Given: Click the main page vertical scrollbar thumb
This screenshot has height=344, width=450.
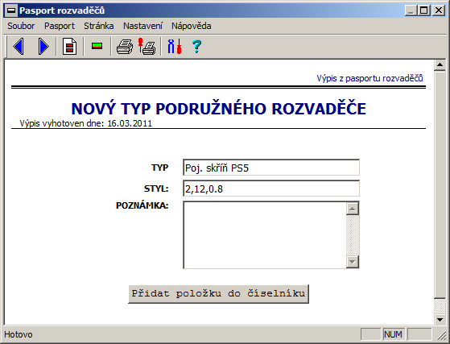Looking at the screenshot, I should (440, 184).
